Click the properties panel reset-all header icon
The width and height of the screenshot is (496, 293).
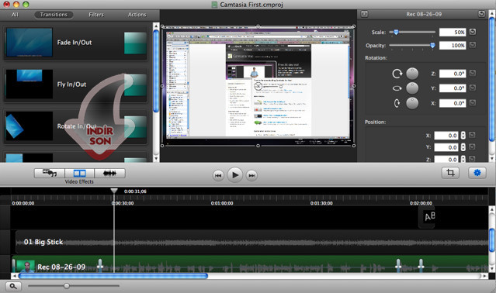pyautogui.click(x=481, y=14)
